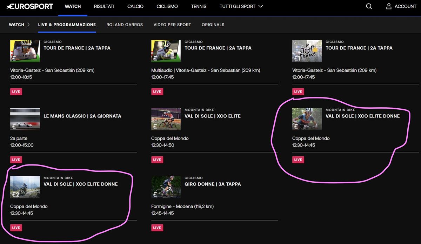Click the "2a parte" description
This screenshot has height=244, width=421.
coord(19,138)
